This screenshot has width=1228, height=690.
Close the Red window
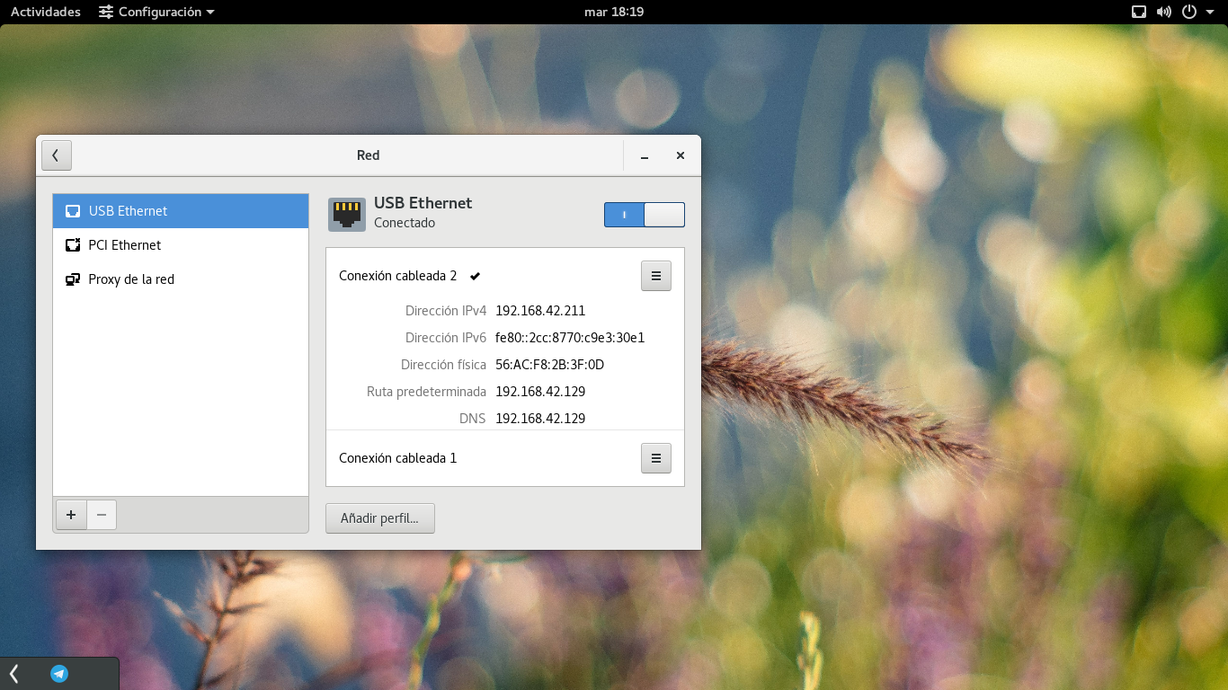681,155
